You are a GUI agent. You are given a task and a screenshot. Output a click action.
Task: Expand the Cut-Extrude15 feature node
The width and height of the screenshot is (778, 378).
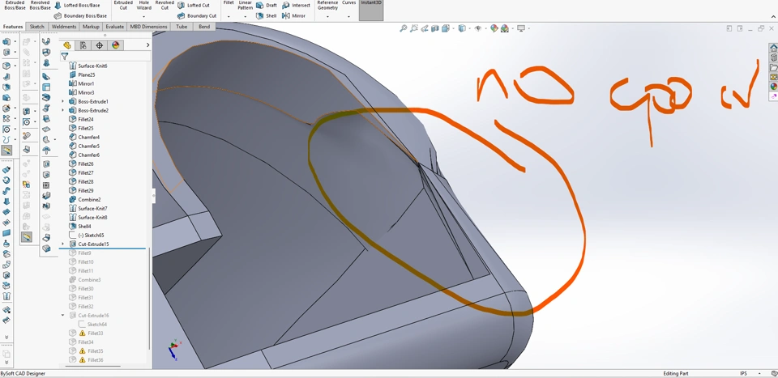62,244
